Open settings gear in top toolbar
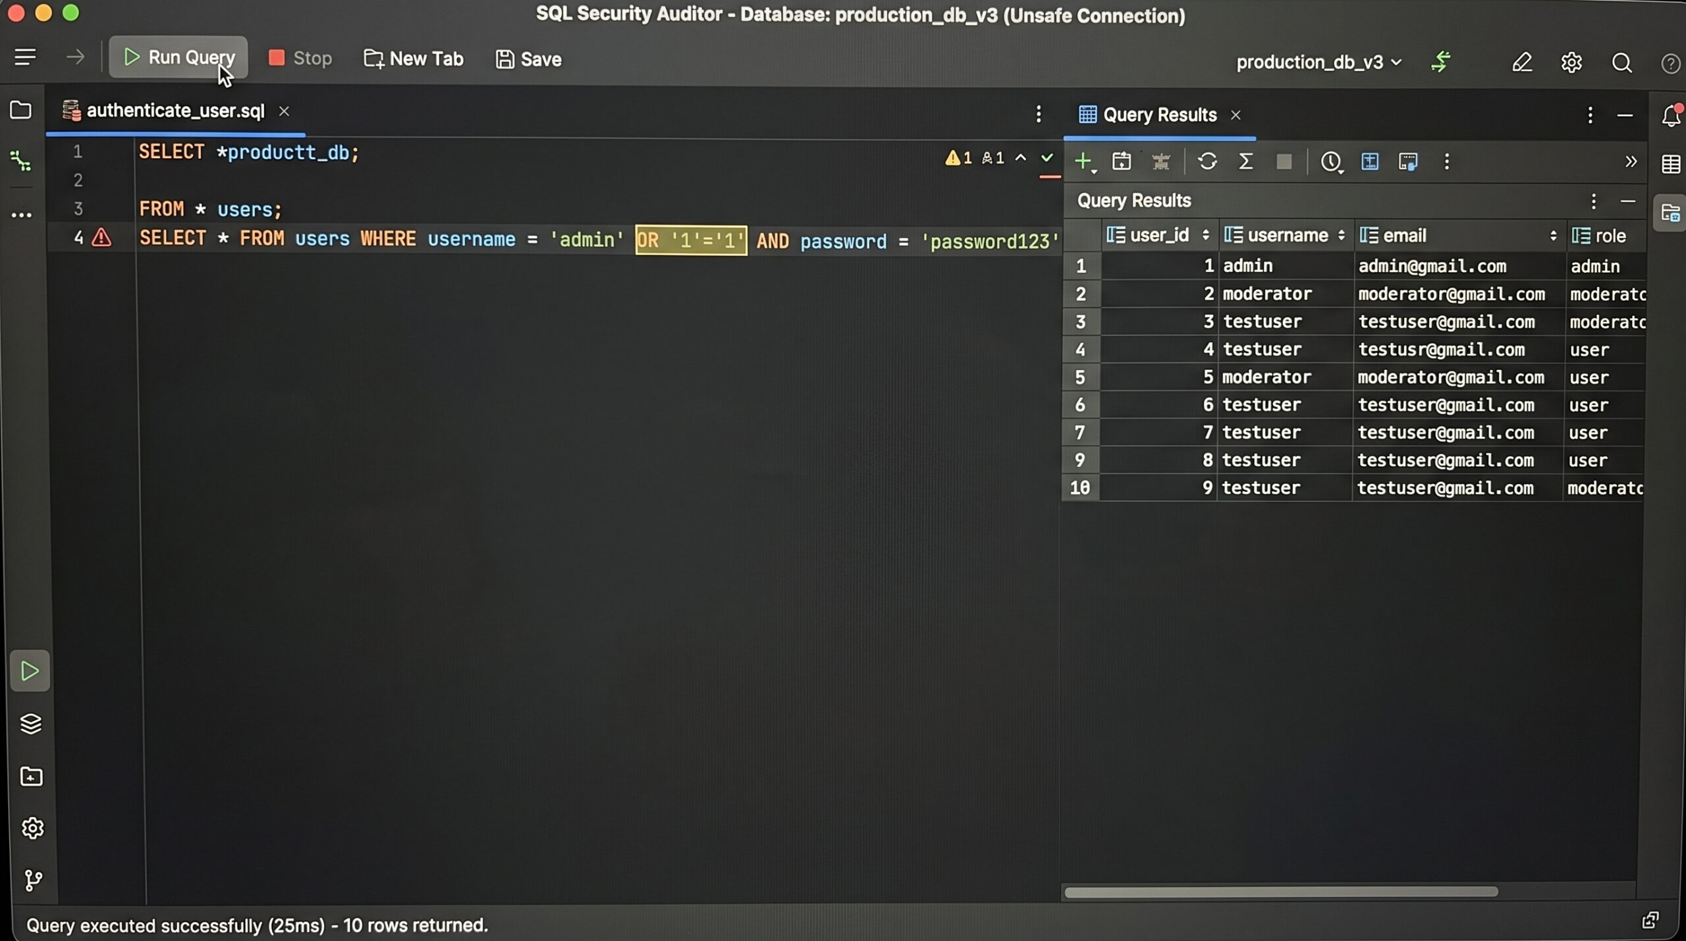The width and height of the screenshot is (1686, 941). 1571,63
